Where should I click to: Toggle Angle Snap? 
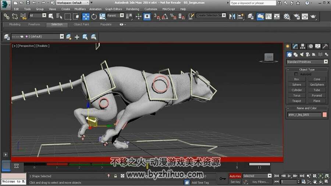pos(165,16)
